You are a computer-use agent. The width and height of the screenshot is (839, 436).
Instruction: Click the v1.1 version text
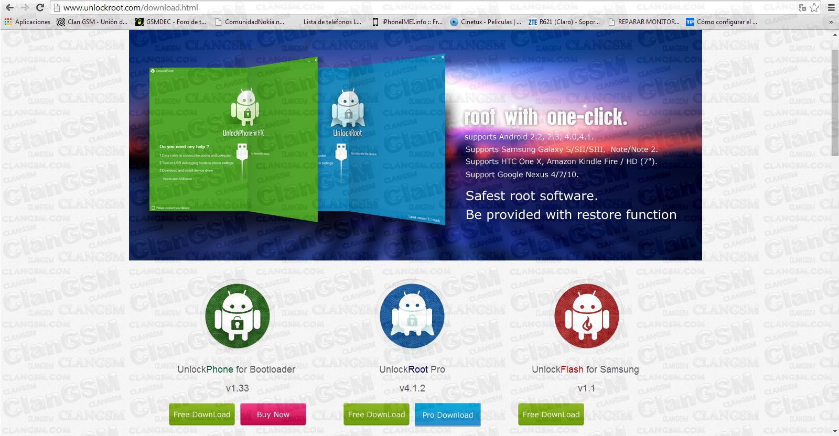pos(586,388)
